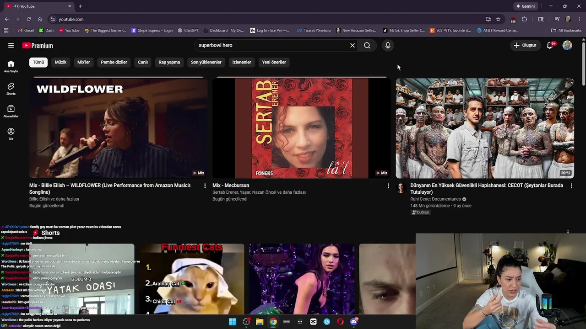Open the CECOT prison video thumbnail
The image size is (586, 329).
click(485, 128)
